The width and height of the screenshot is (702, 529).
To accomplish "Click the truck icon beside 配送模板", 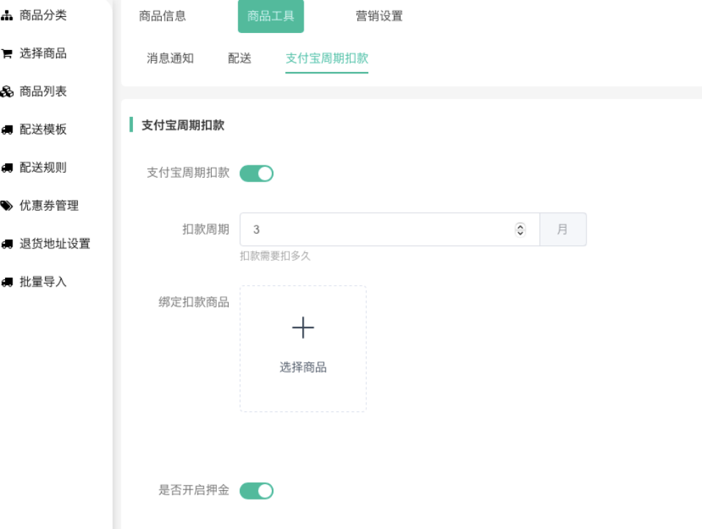I will [x=7, y=130].
